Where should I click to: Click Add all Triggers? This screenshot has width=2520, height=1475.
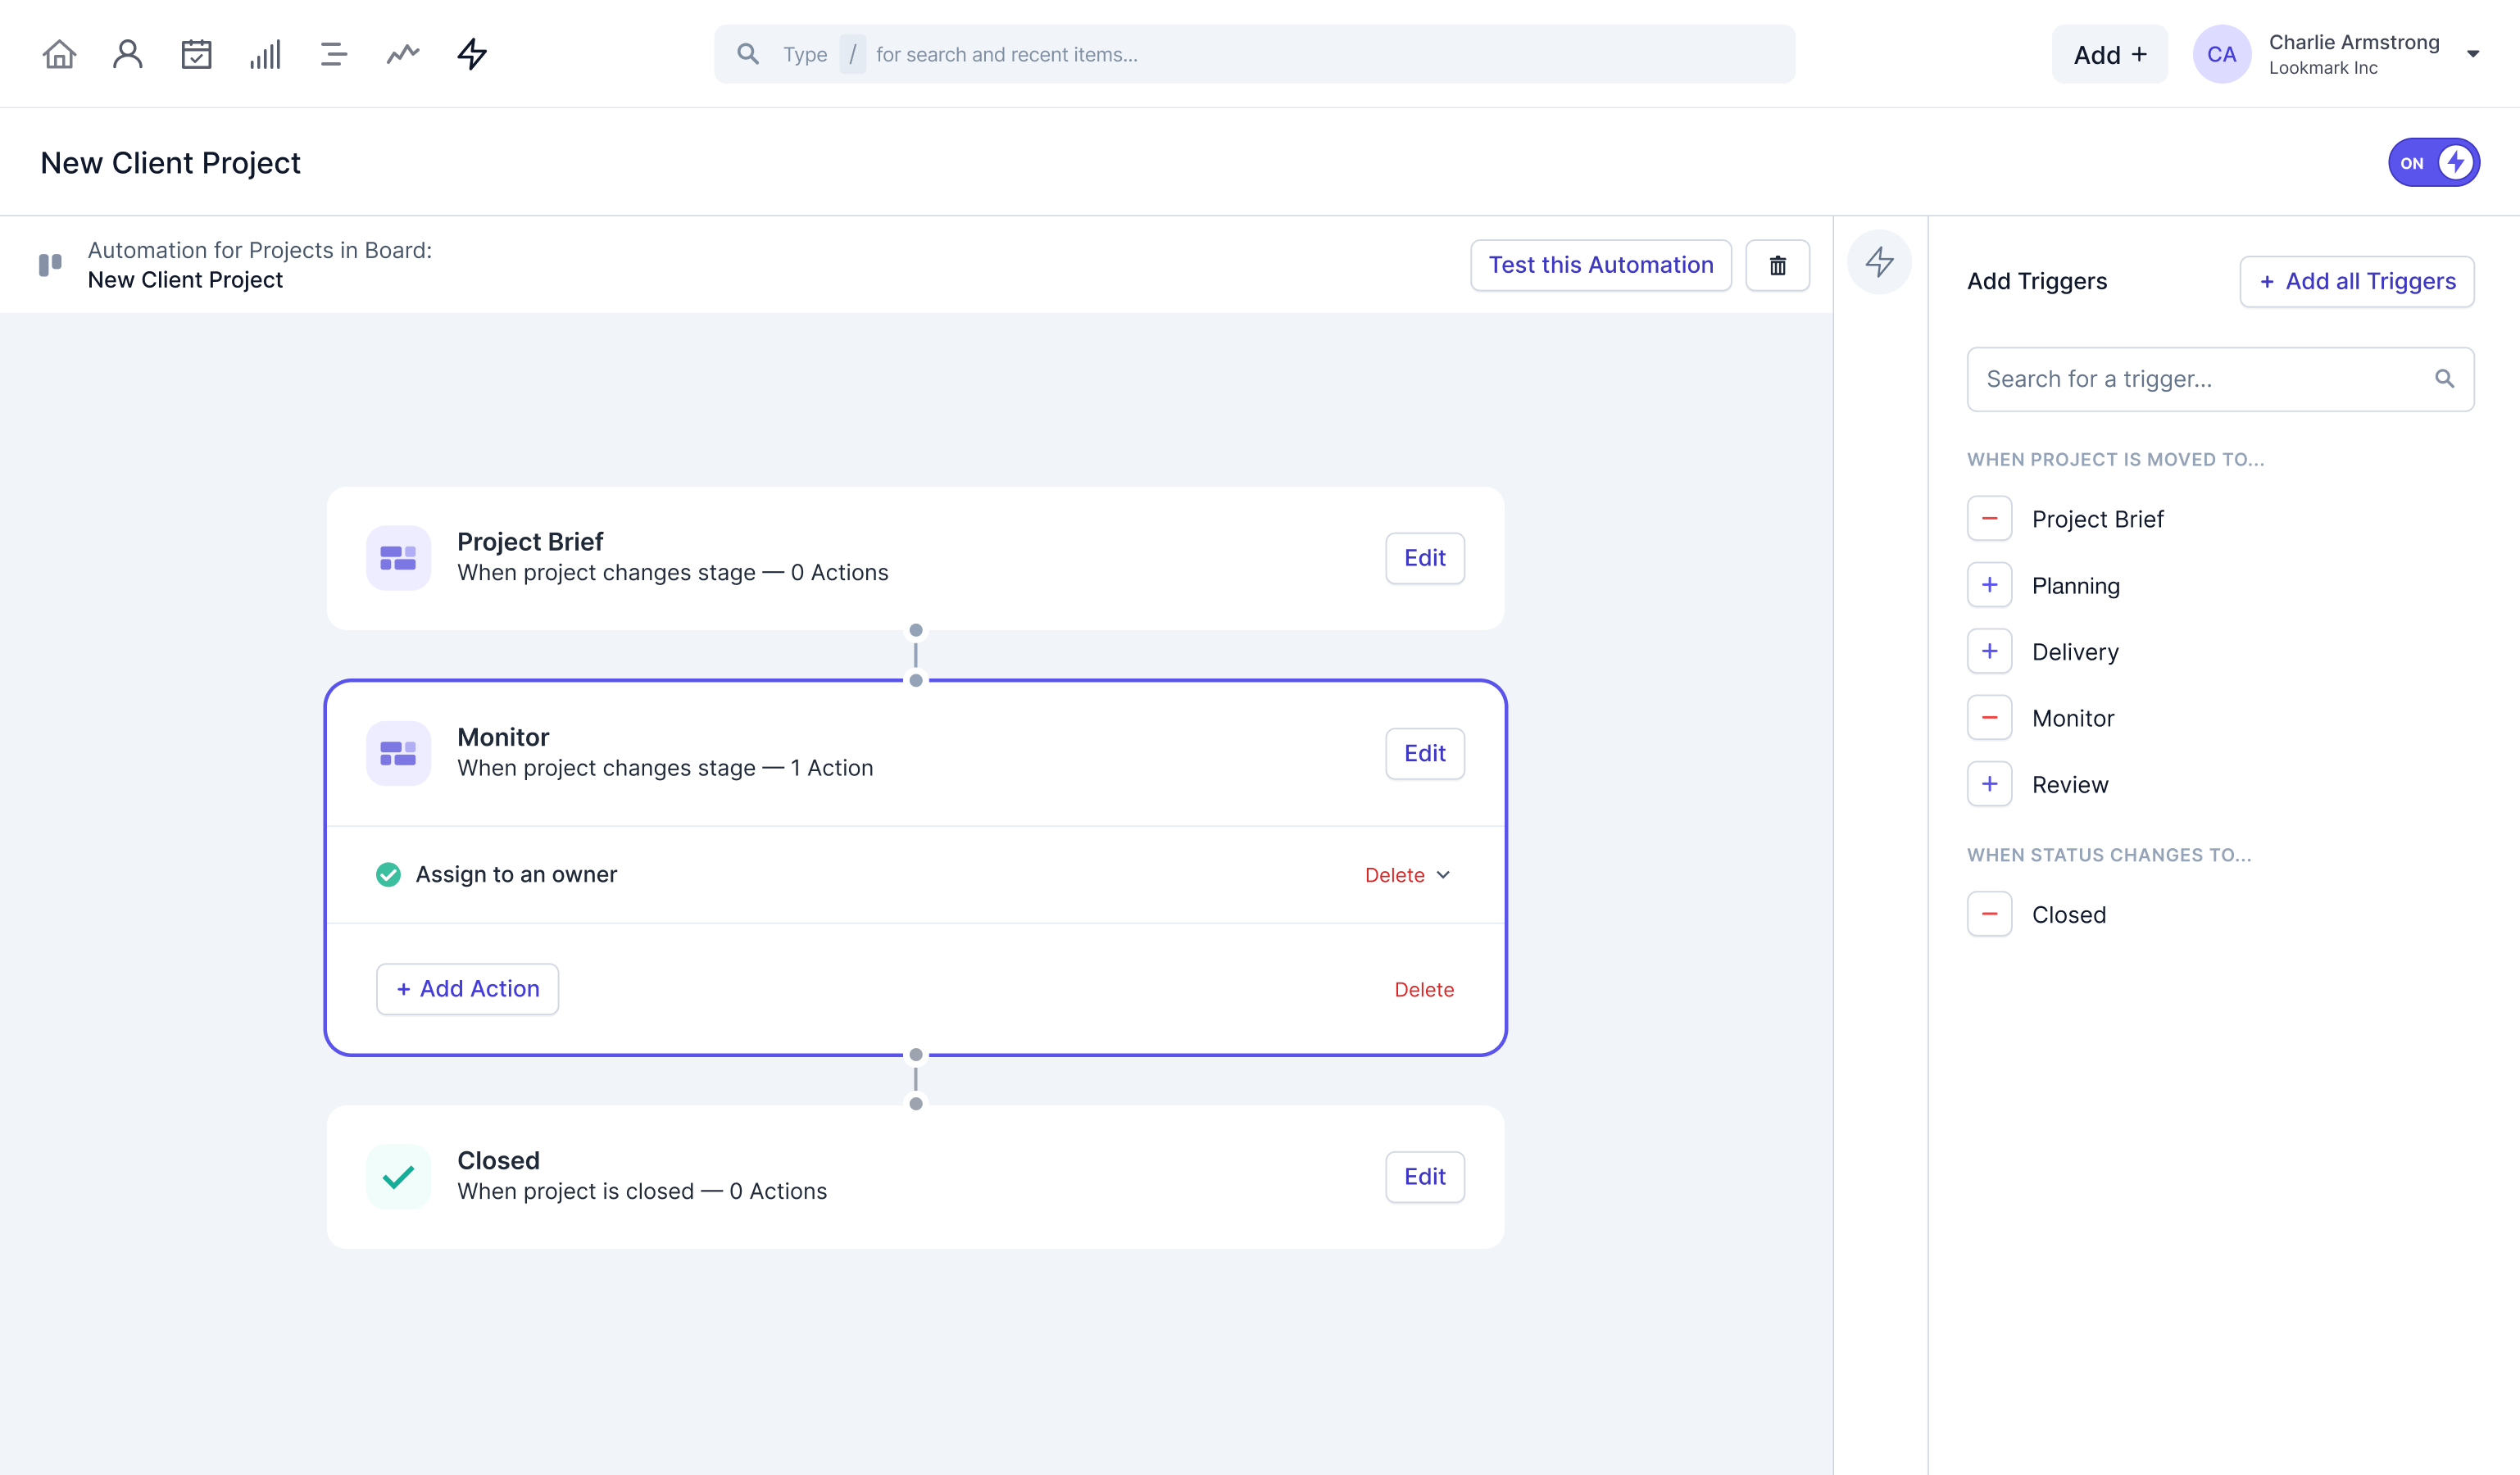[2356, 281]
